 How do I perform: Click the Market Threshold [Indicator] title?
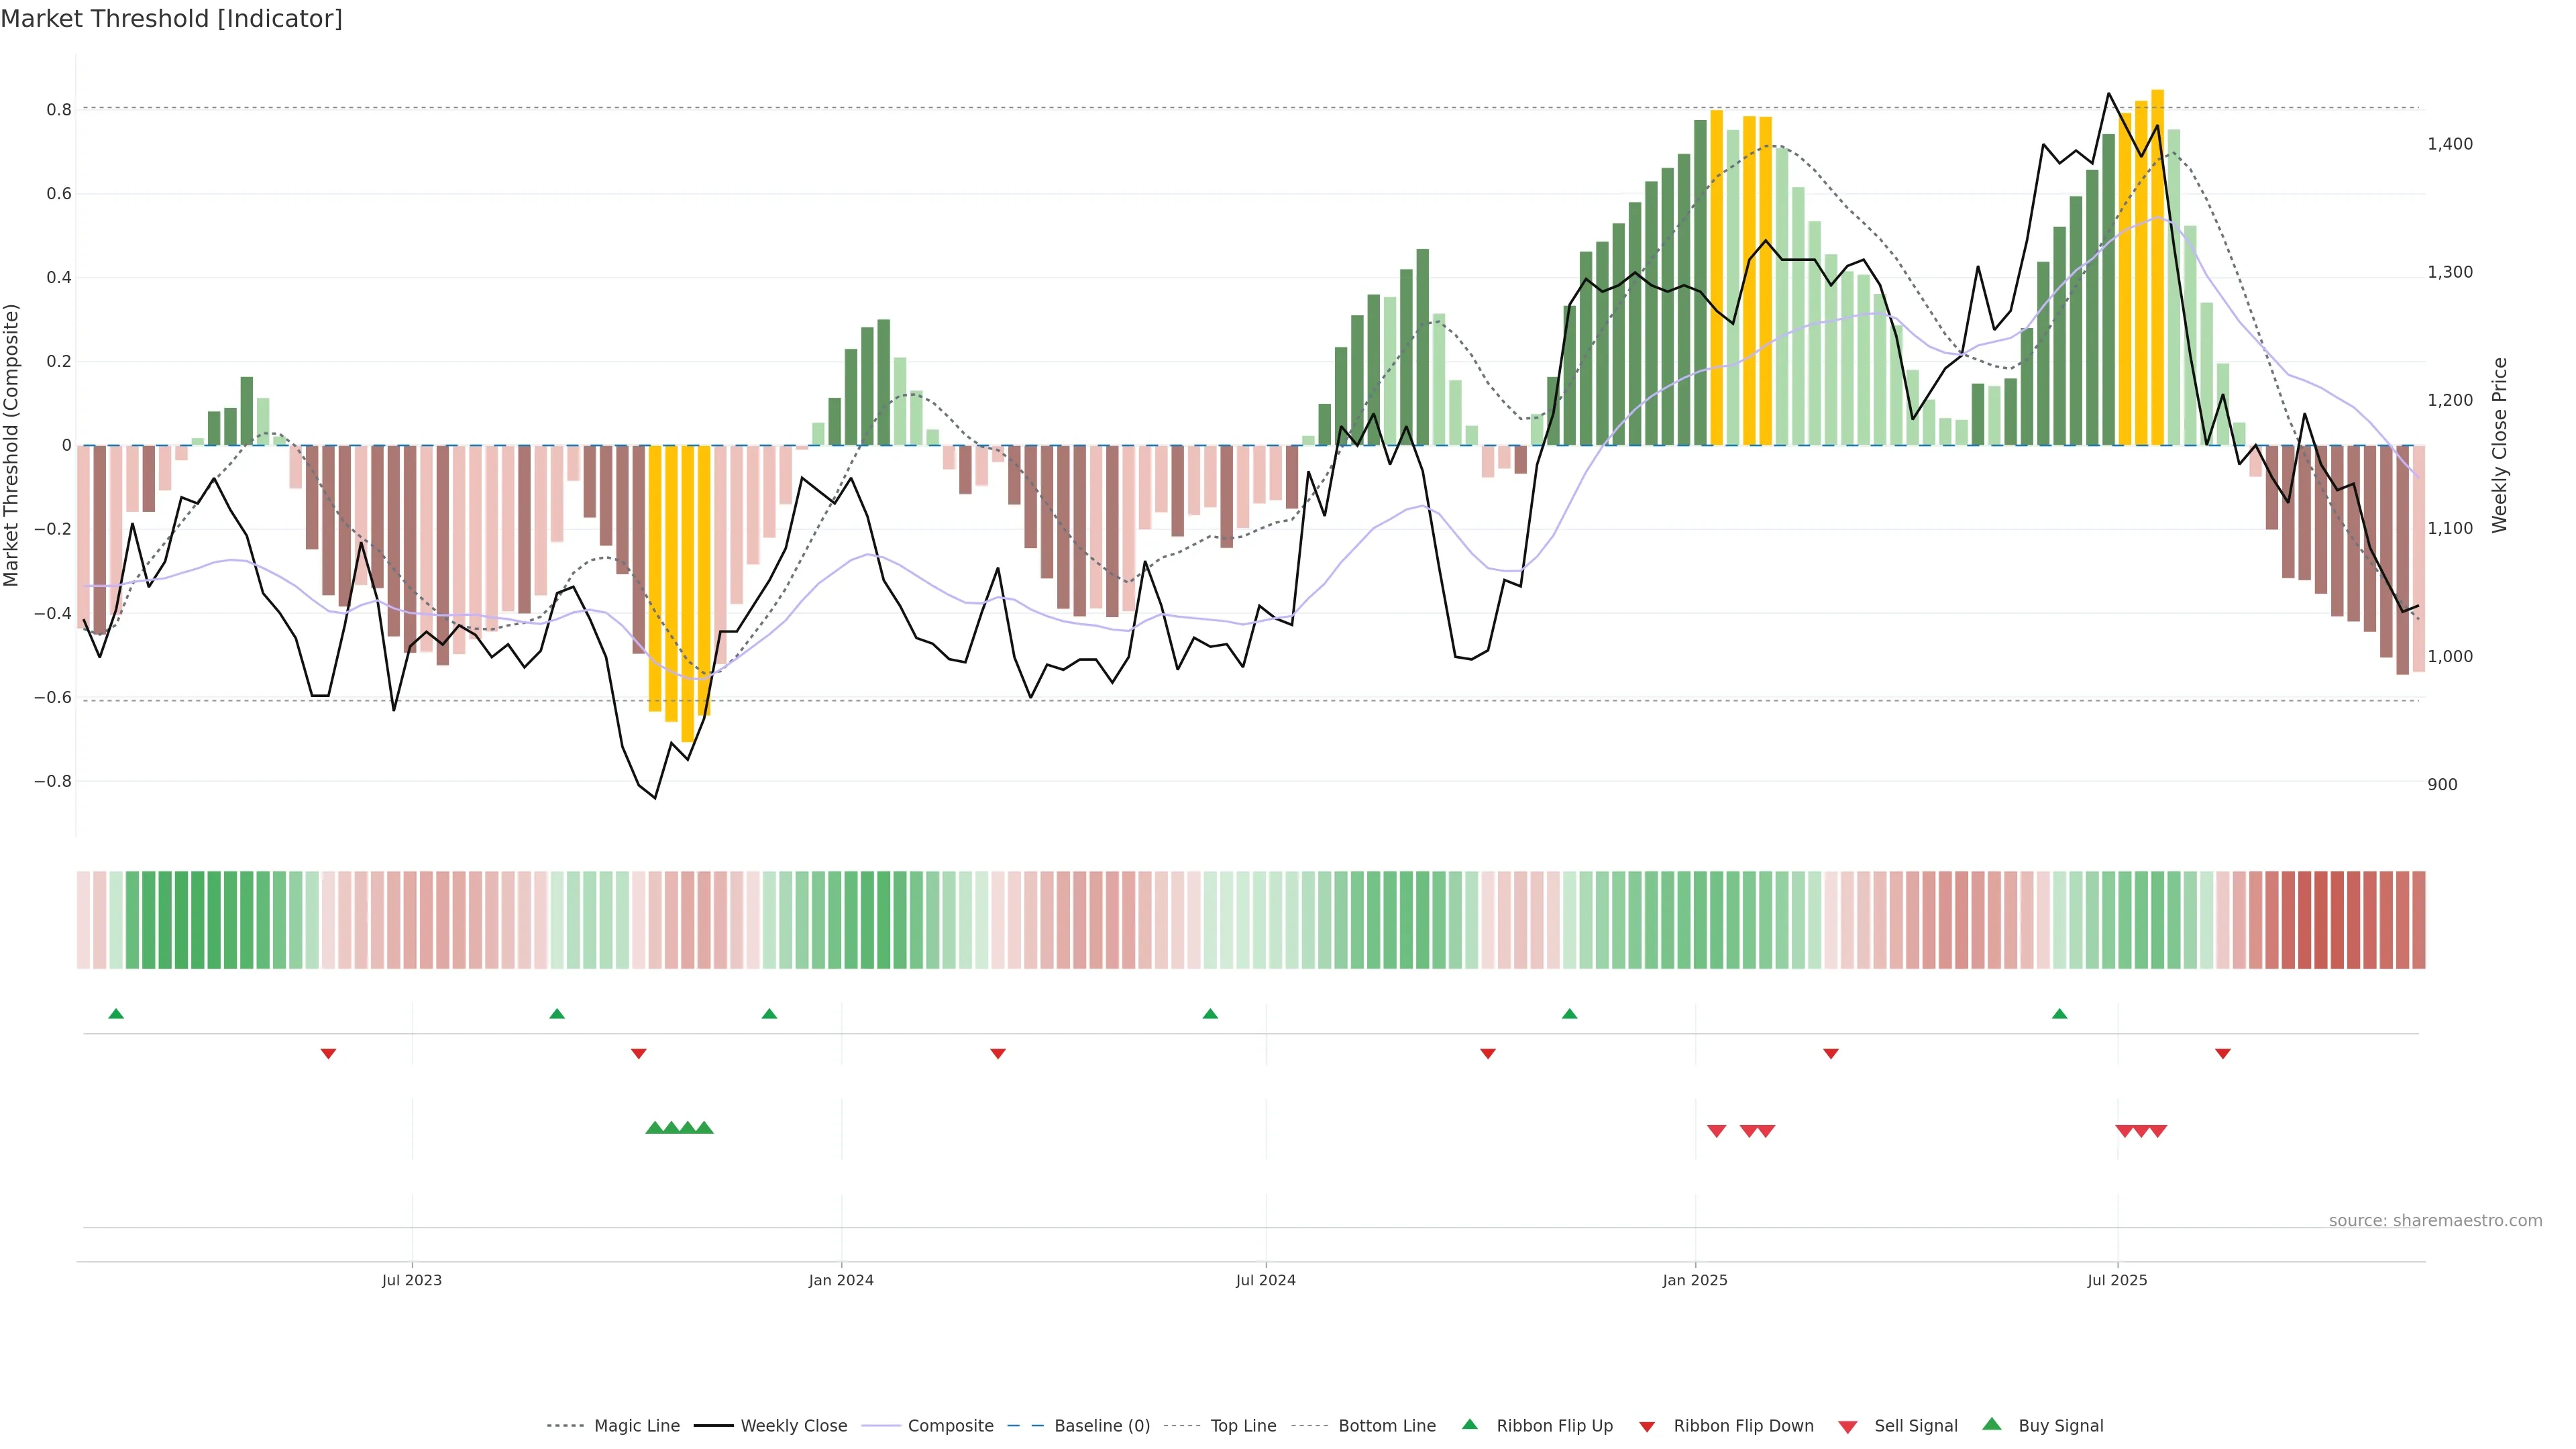[x=171, y=19]
